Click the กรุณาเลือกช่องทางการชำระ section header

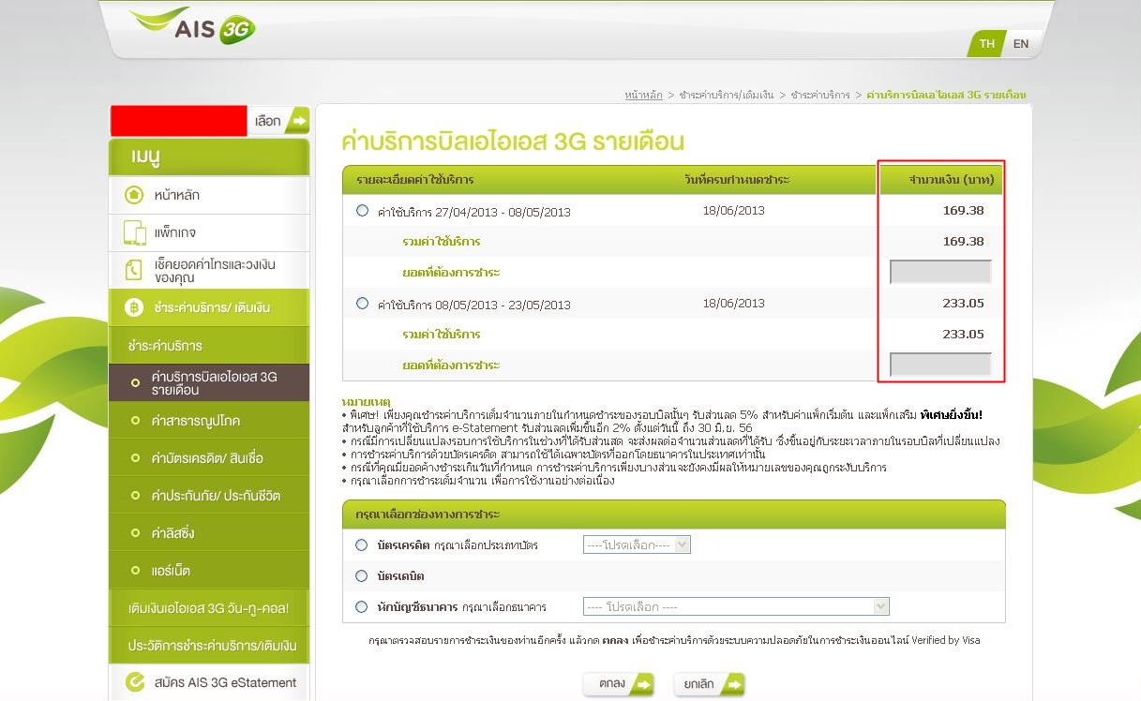(x=428, y=515)
